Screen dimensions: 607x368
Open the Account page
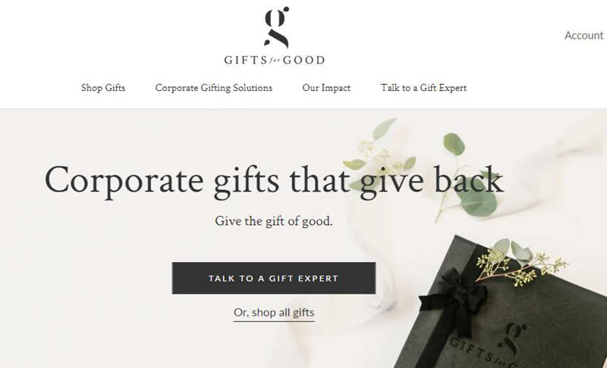click(x=583, y=35)
